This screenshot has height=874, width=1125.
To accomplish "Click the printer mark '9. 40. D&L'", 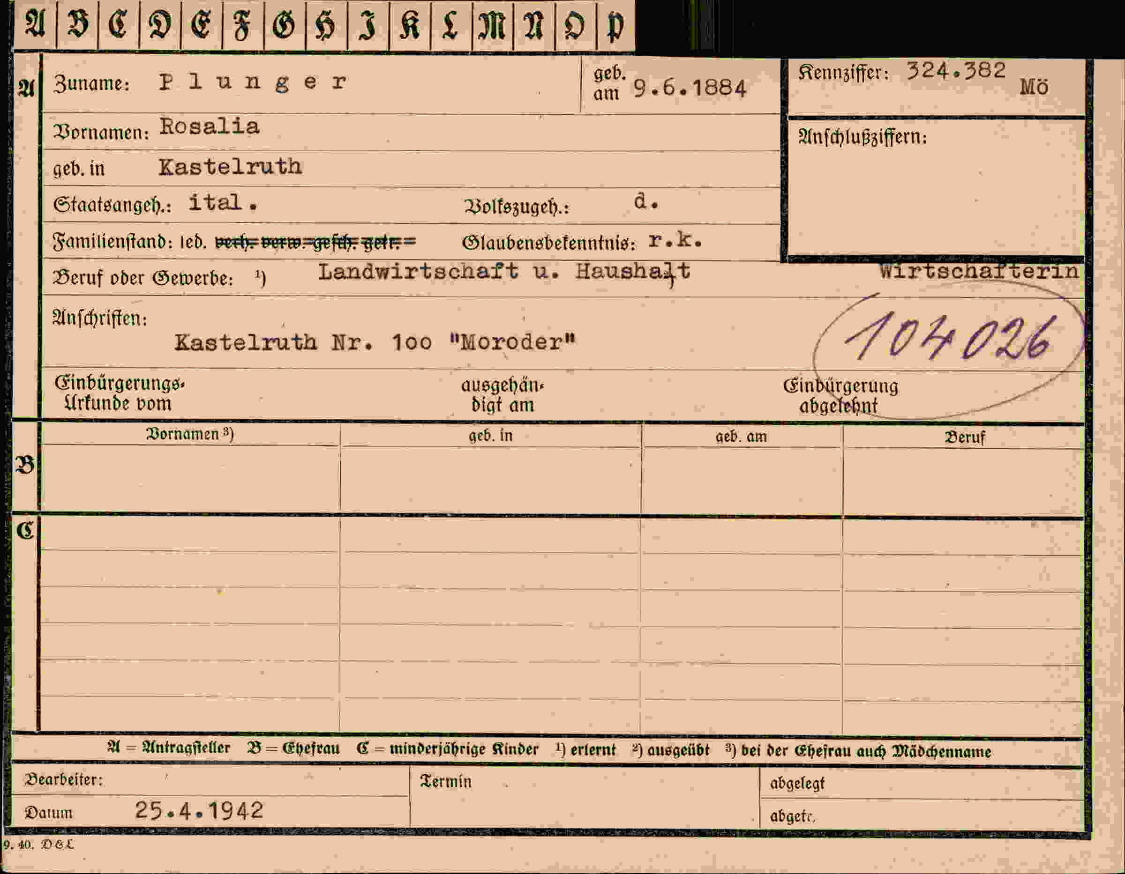I will pyautogui.click(x=38, y=844).
